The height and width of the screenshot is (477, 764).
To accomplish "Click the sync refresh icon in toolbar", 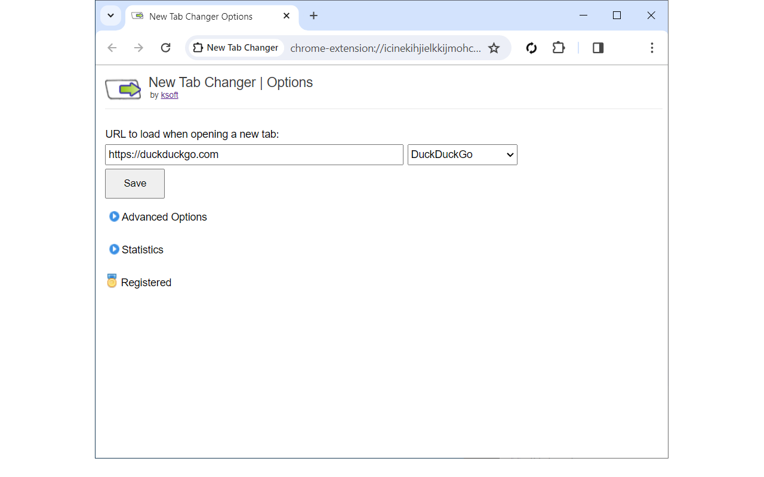I will (531, 48).
